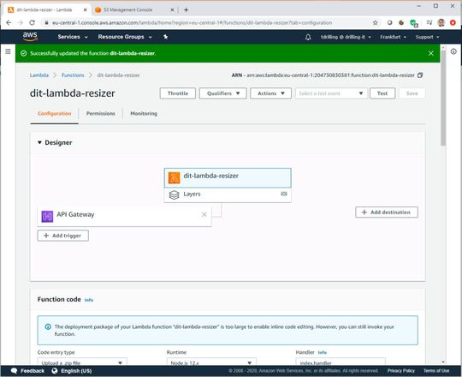This screenshot has width=462, height=377.
Task: Open the notifications bell icon
Action: pos(308,37)
